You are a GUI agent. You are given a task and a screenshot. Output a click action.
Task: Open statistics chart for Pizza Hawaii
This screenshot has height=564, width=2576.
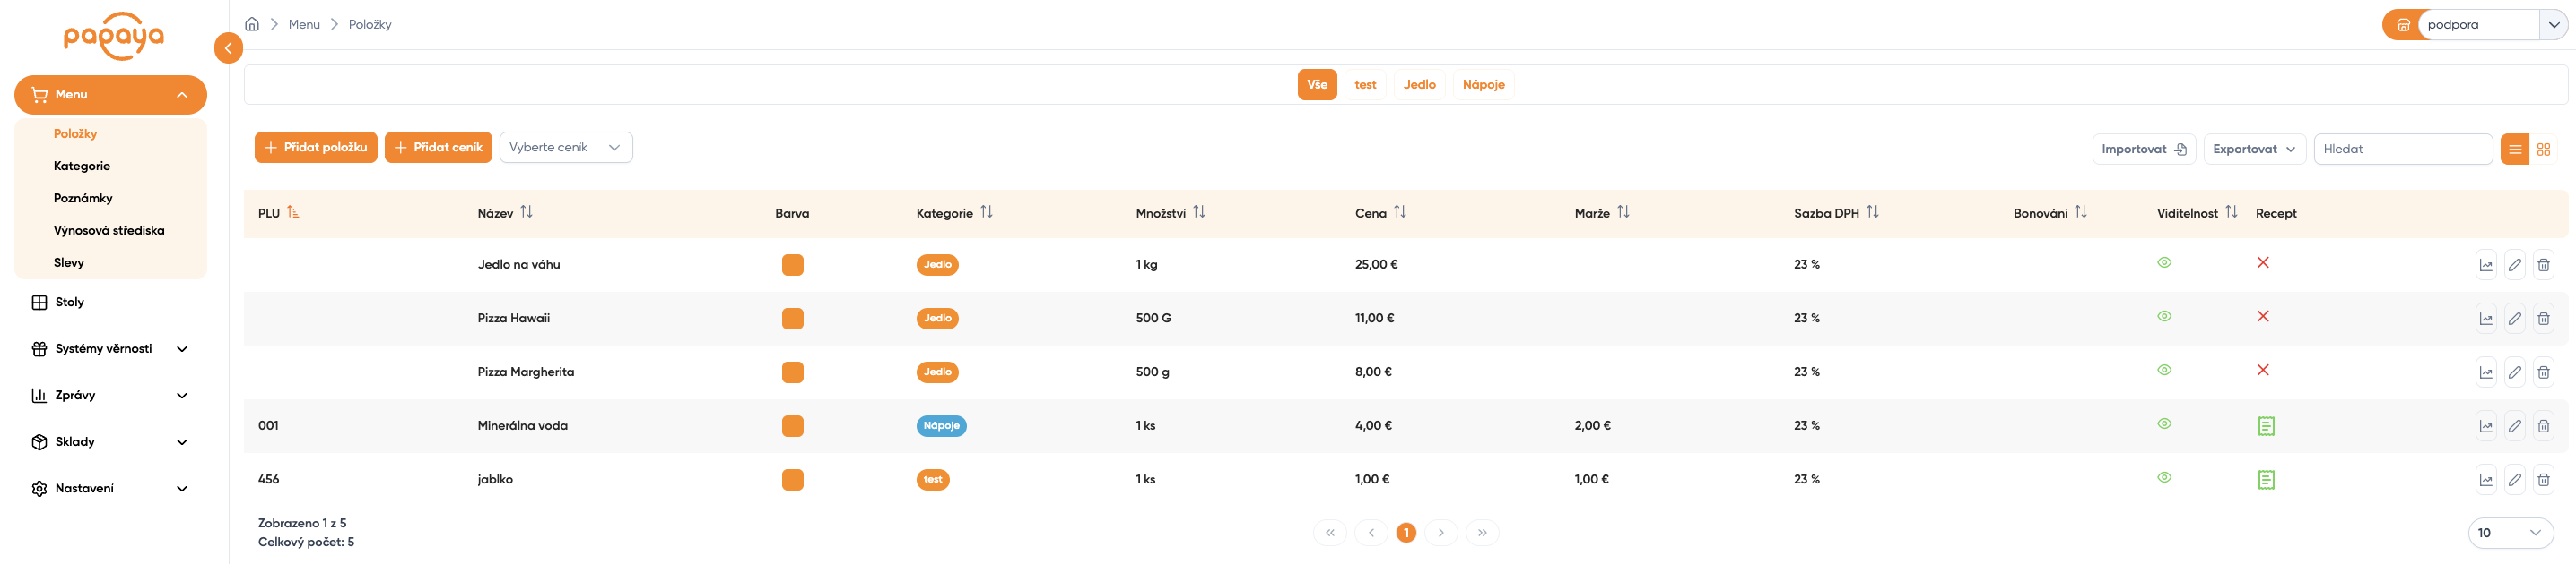2486,319
